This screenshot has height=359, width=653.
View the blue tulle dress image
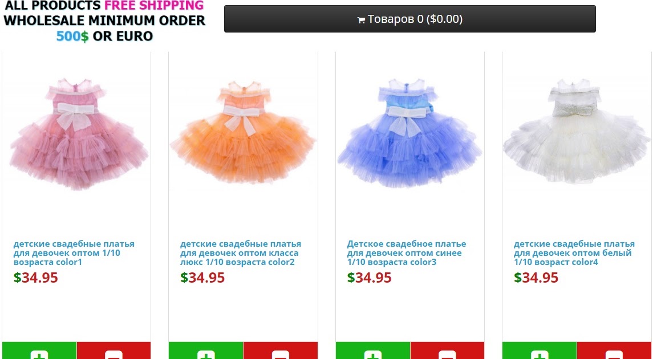[x=409, y=132]
